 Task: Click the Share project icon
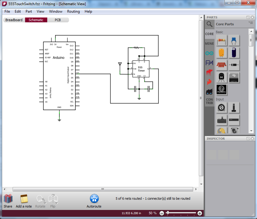(8, 199)
